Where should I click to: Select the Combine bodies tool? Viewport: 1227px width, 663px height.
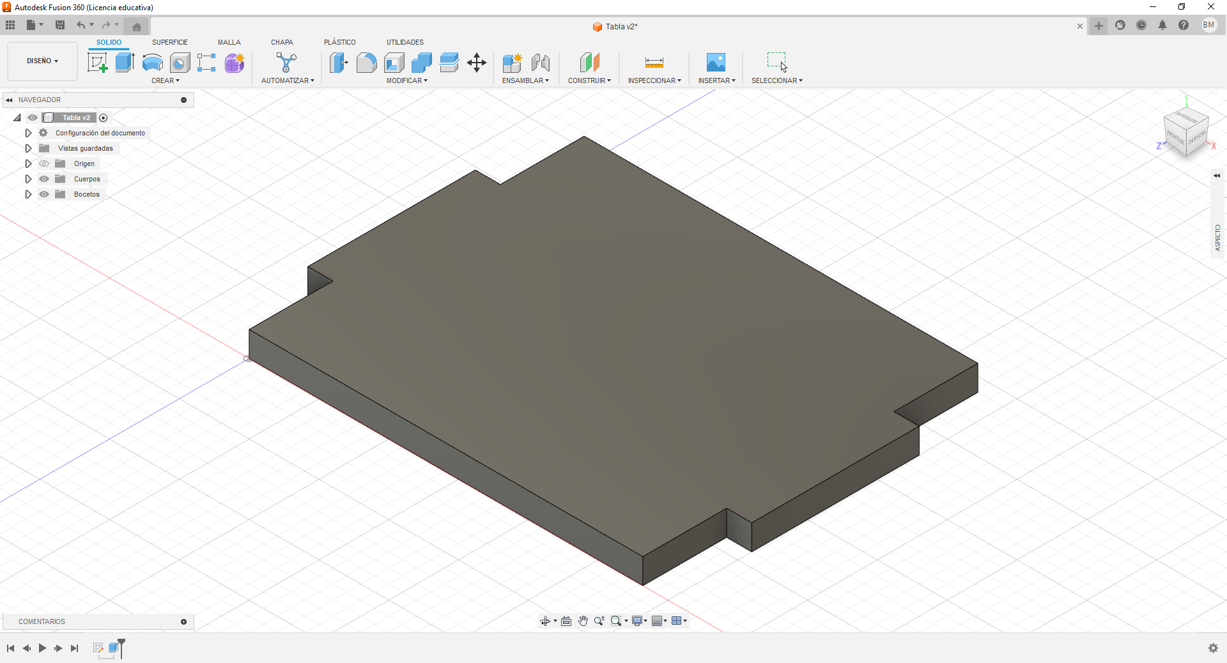tap(422, 63)
